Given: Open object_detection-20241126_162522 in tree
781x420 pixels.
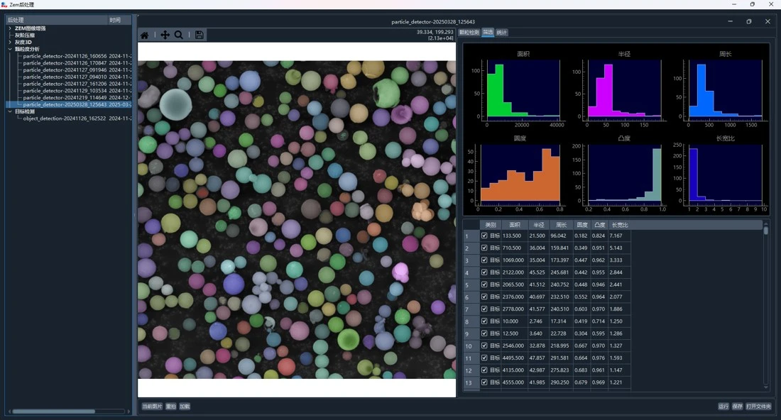Looking at the screenshot, I should (64, 118).
